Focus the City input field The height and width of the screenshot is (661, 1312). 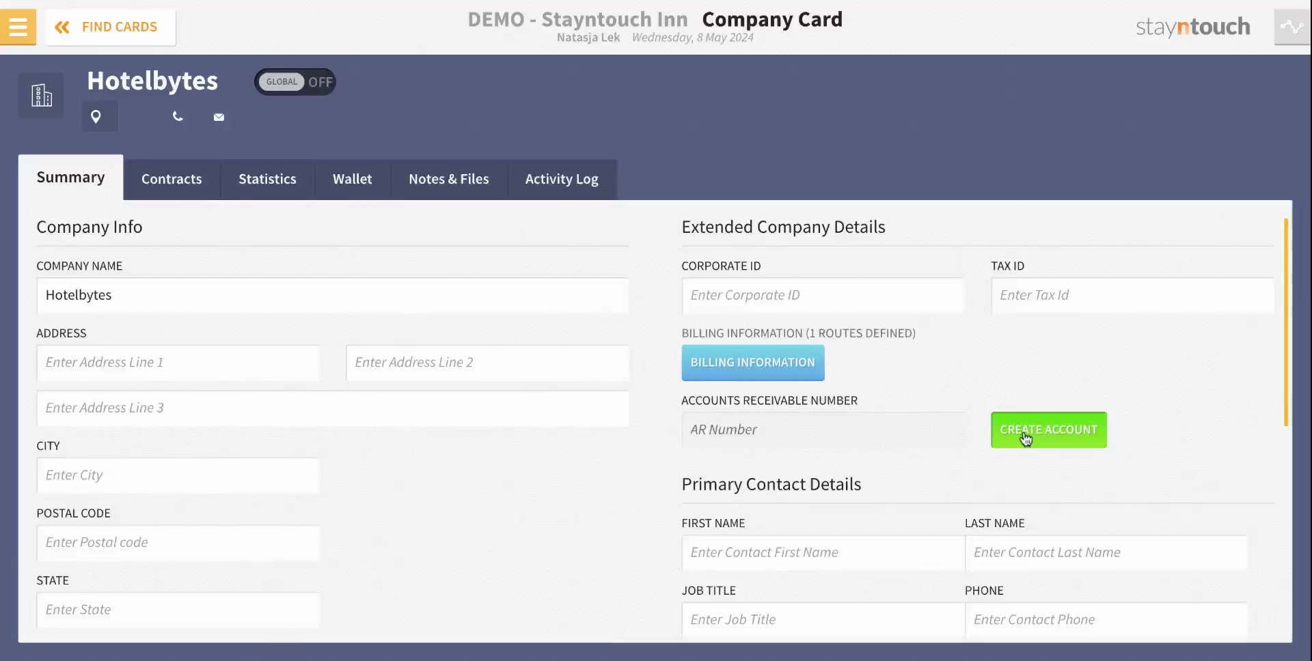coord(178,476)
